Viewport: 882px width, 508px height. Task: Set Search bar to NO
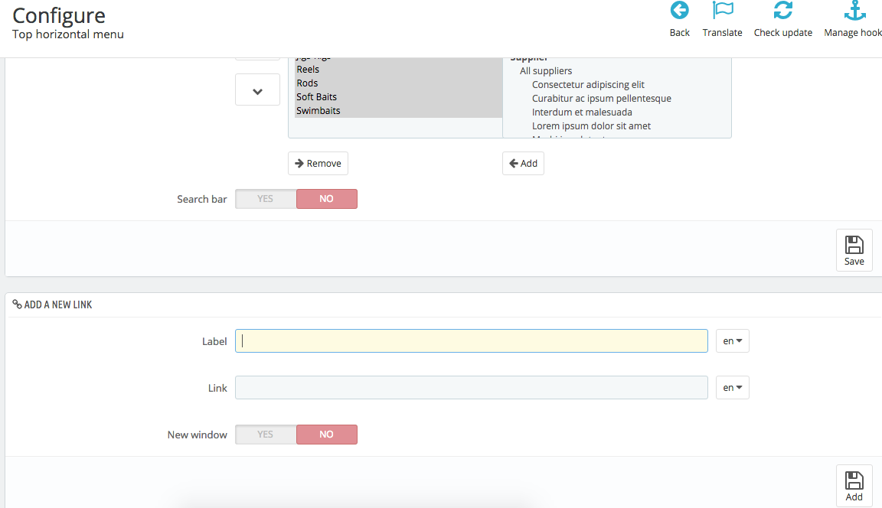(327, 199)
